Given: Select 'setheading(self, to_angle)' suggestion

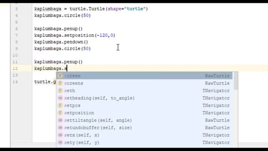Looking at the screenshot, I should click(144, 98).
